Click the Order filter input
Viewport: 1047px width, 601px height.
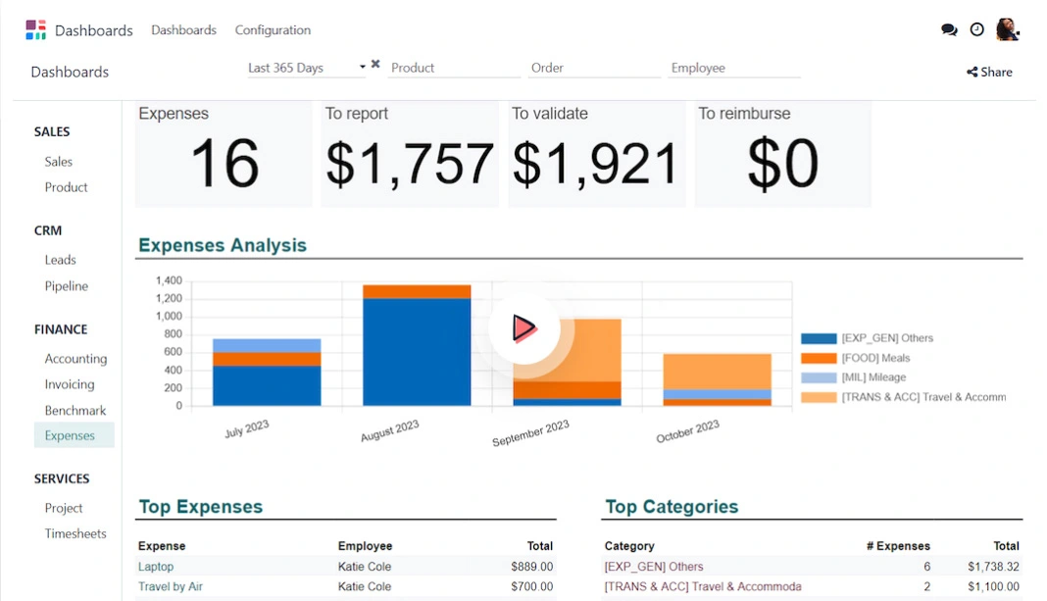point(594,68)
